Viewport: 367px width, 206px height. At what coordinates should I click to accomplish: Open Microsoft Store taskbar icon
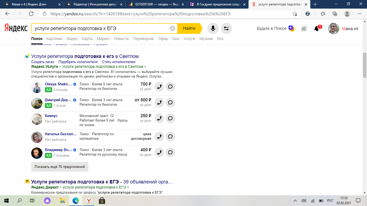102,201
